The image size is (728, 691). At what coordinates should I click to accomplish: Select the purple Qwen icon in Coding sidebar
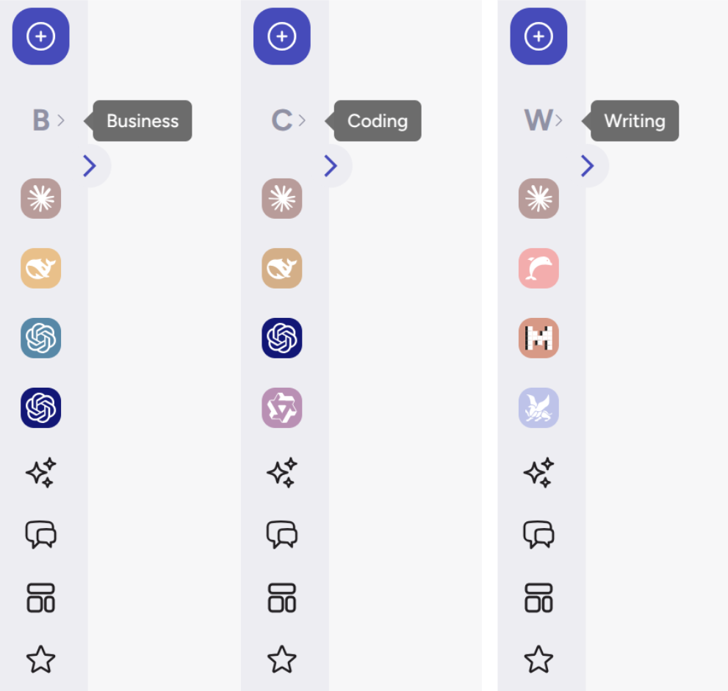(282, 408)
